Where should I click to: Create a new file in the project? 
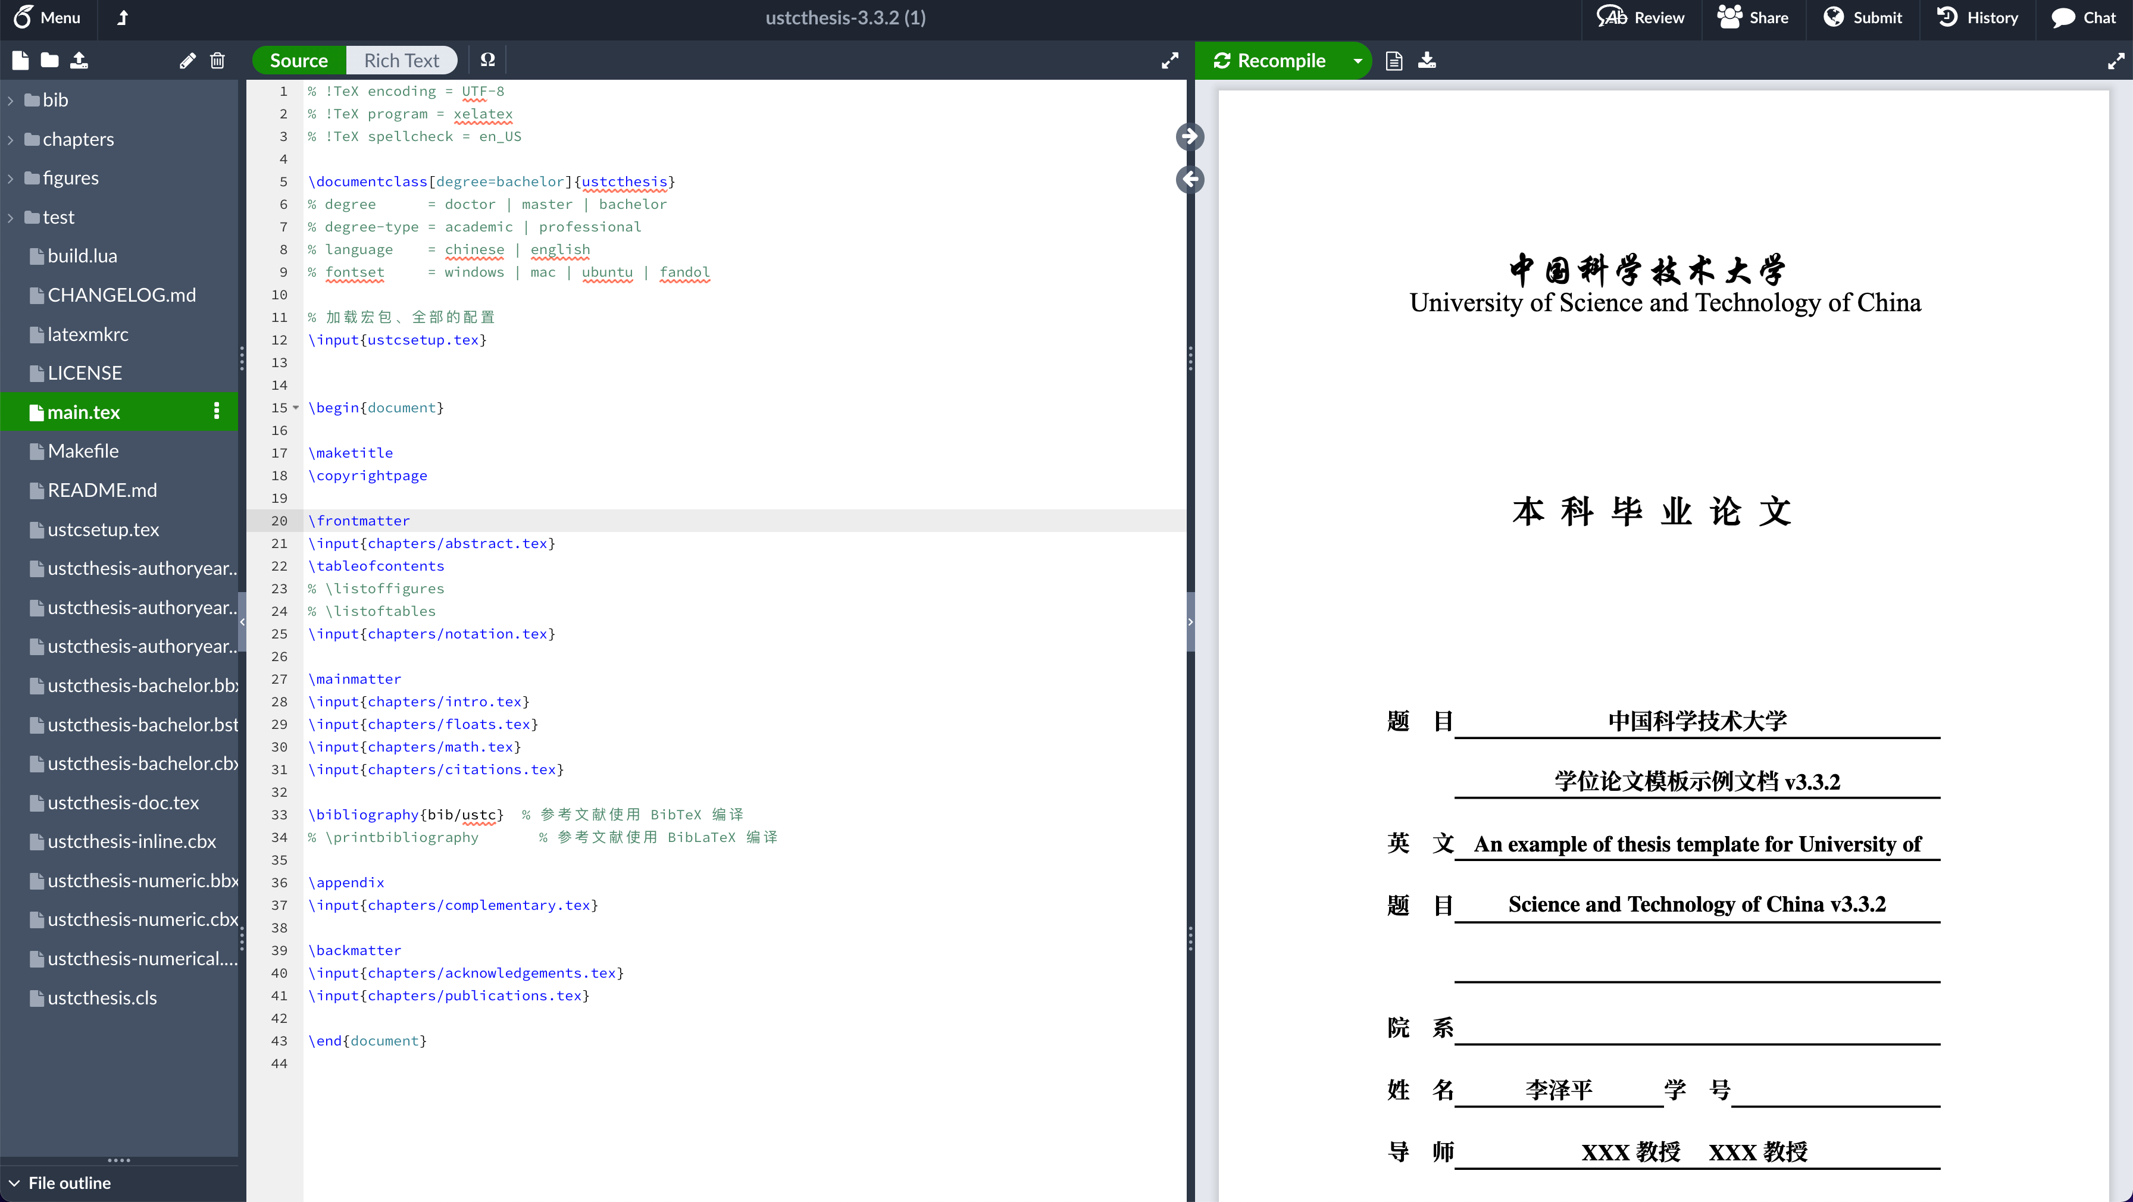tap(18, 60)
